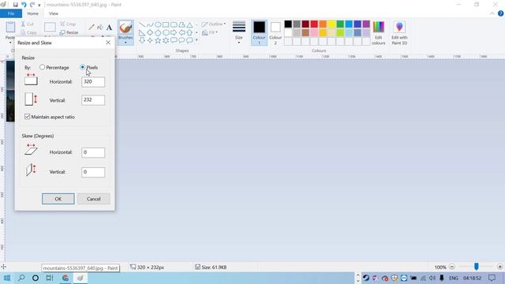
Task: Open the Windows Start menu
Action: tap(7, 278)
